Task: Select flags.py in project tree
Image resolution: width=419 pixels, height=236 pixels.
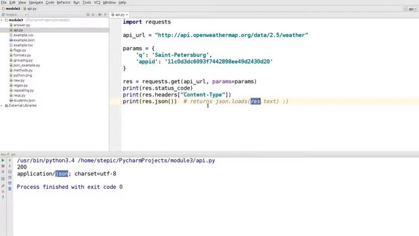Action: (x=18, y=50)
